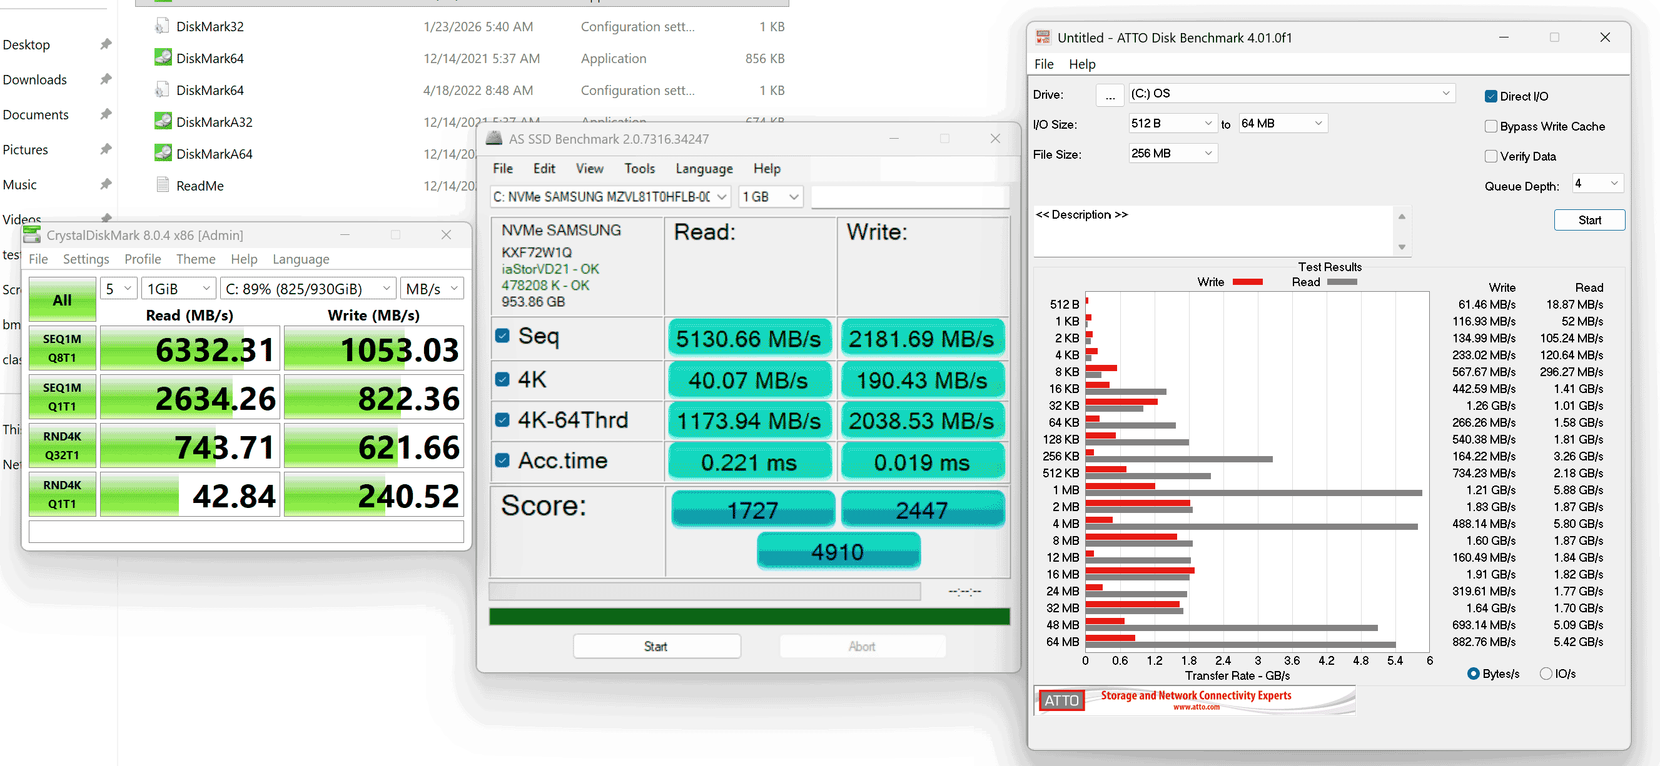Viewport: 1660px width, 766px height.
Task: Click the CrystalDiskMark title bar icon
Action: point(31,235)
